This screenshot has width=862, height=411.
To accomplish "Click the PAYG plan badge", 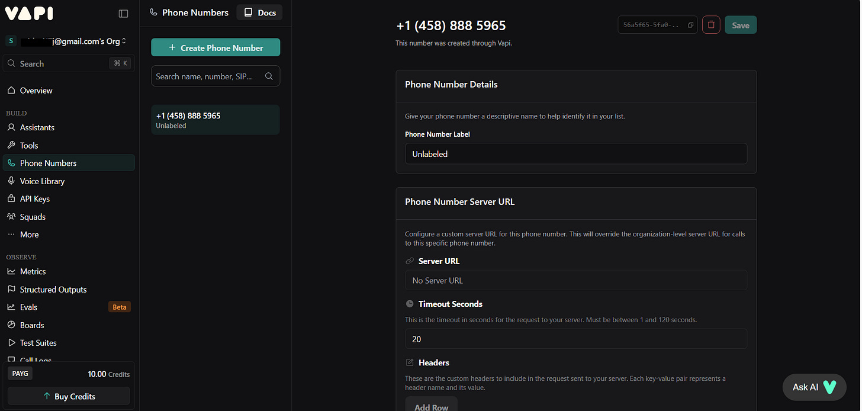I will 20,374.
